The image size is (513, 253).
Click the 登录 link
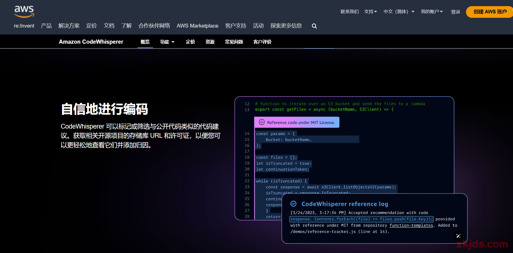pyautogui.click(x=455, y=12)
